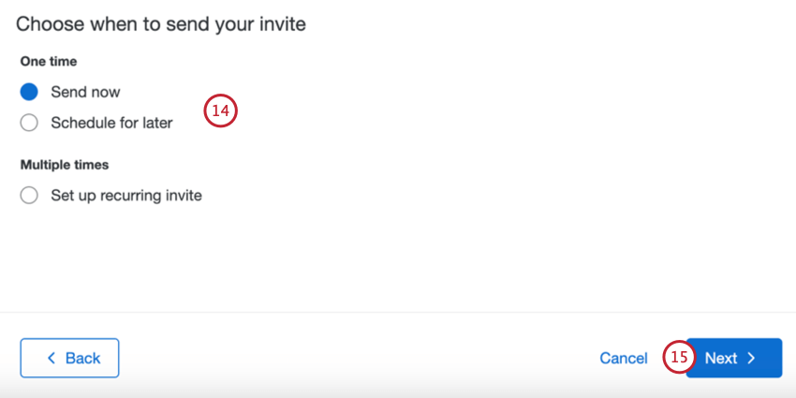The width and height of the screenshot is (796, 398).
Task: Click the 'Schedule for later' label text
Action: [111, 123]
